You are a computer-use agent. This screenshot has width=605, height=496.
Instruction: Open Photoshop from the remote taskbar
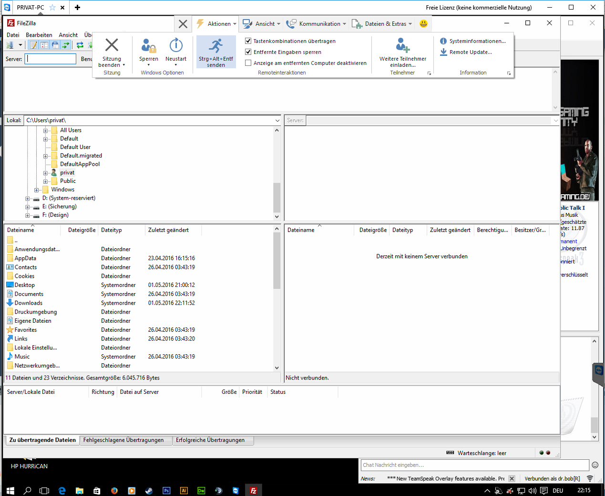pyautogui.click(x=166, y=490)
